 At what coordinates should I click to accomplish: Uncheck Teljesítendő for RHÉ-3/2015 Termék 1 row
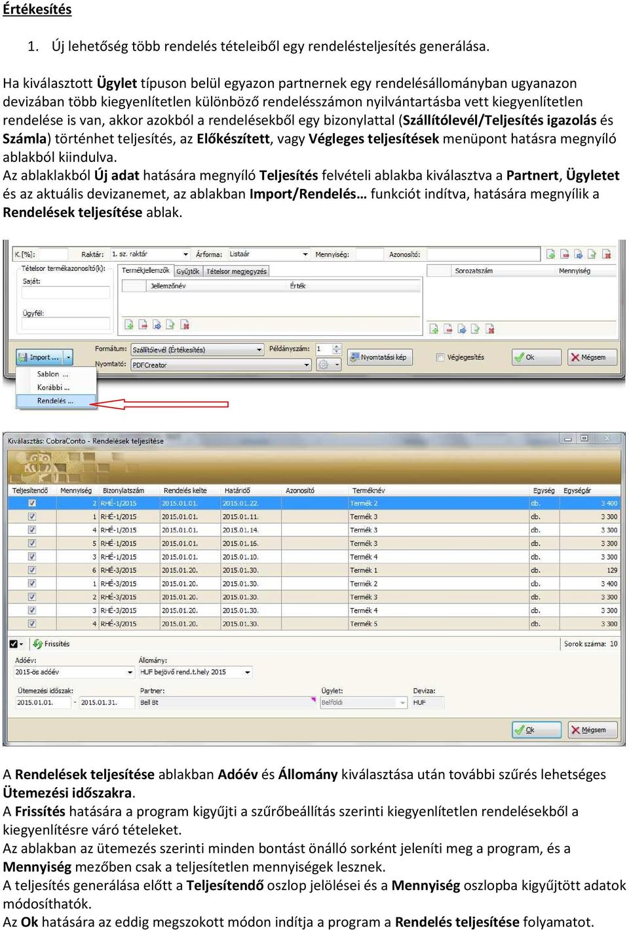click(x=32, y=570)
